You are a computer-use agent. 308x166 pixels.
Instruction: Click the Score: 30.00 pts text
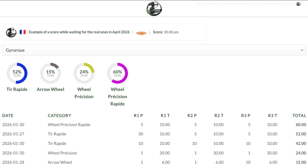point(166,32)
